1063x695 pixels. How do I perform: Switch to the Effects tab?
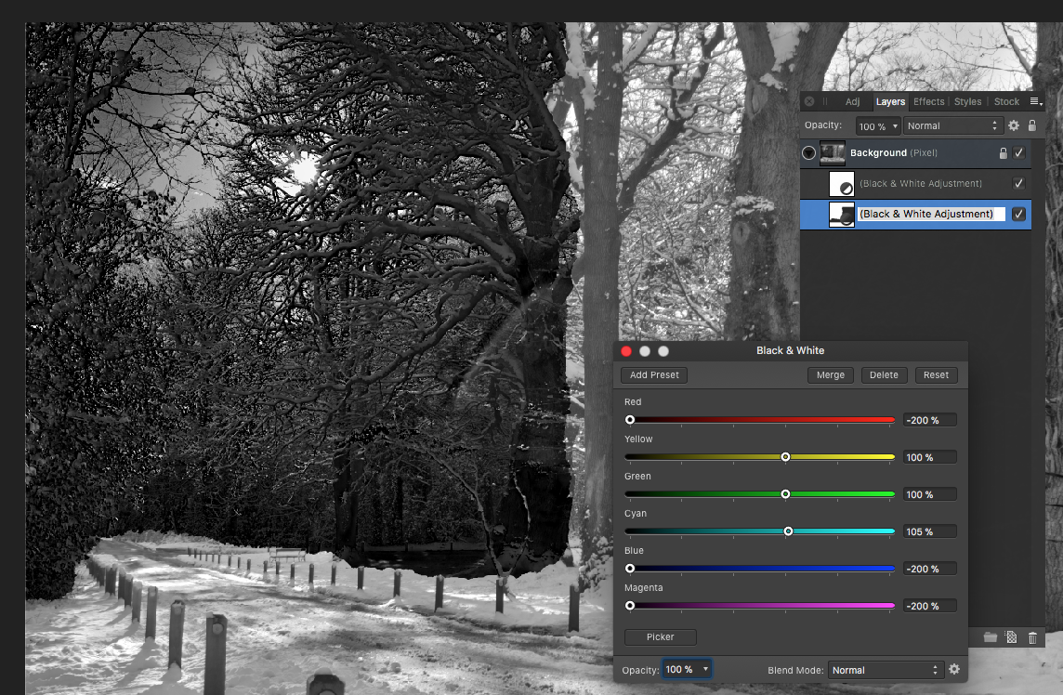pyautogui.click(x=929, y=101)
